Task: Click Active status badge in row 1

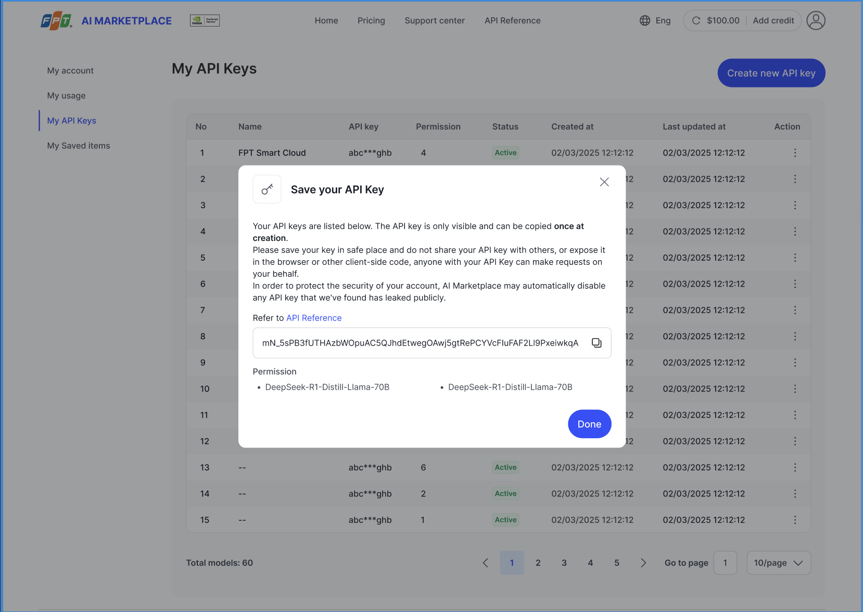Action: [x=505, y=153]
